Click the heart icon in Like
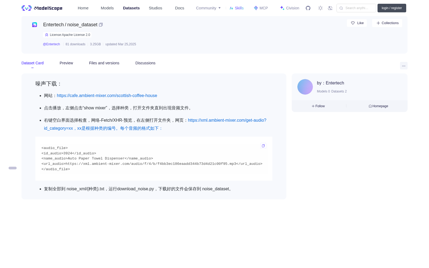The width and height of the screenshot is (429, 268). 353,23
